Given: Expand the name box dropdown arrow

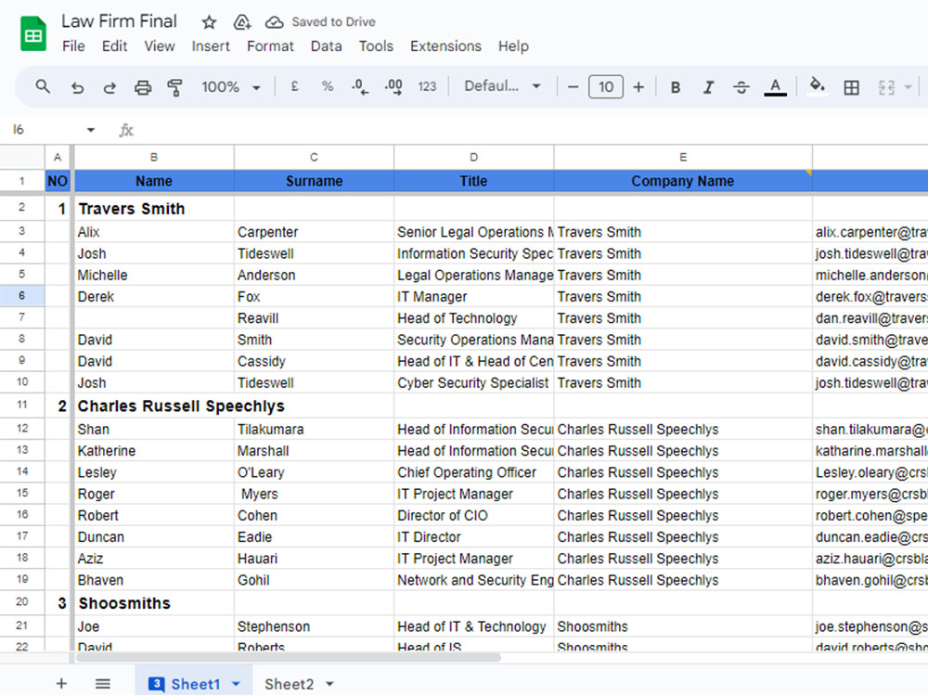Looking at the screenshot, I should 91,130.
